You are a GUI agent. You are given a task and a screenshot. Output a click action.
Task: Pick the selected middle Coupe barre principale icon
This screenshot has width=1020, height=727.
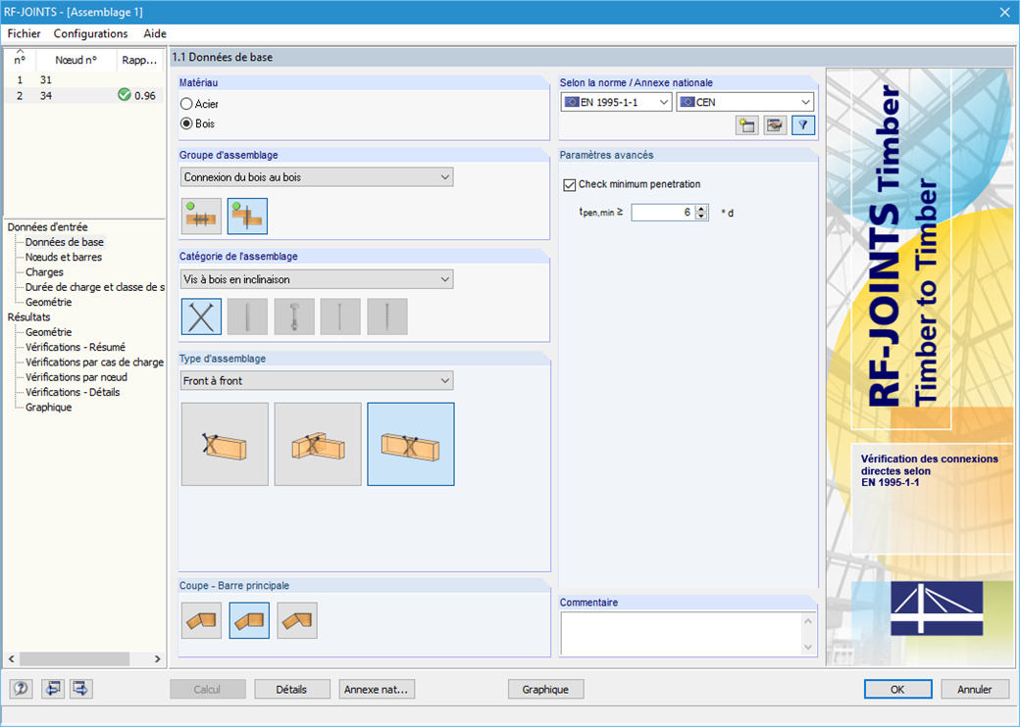point(249,620)
